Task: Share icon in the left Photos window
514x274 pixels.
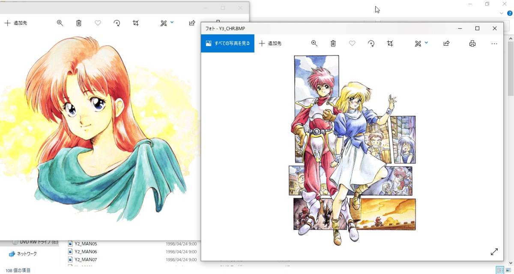Action: click(x=192, y=23)
